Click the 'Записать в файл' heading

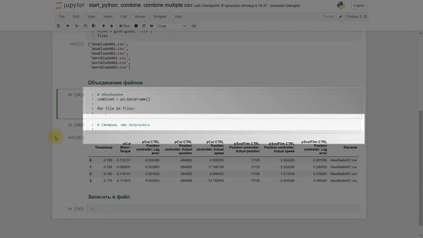[108, 197]
